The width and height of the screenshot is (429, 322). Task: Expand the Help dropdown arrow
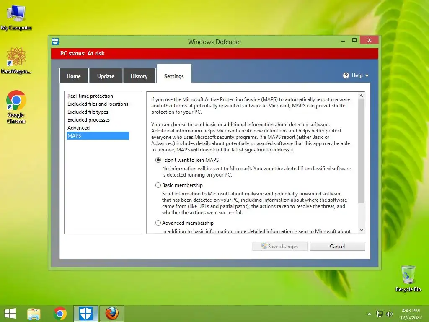367,75
